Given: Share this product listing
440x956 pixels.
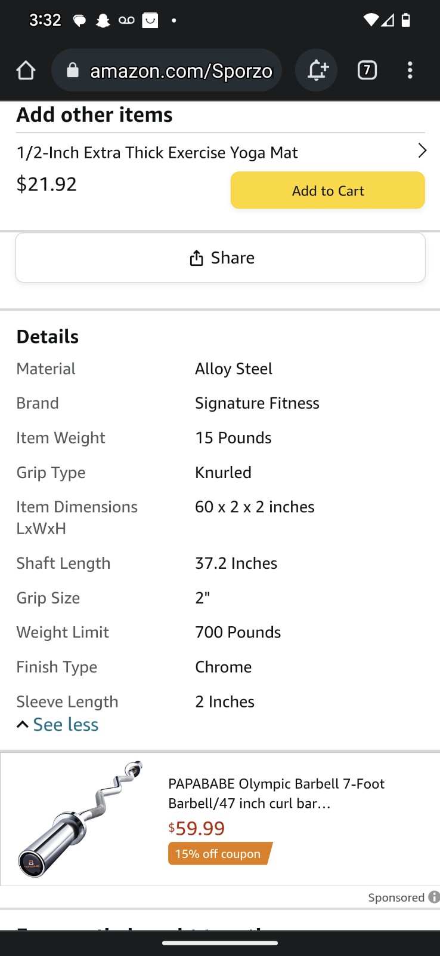Looking at the screenshot, I should click(x=221, y=258).
